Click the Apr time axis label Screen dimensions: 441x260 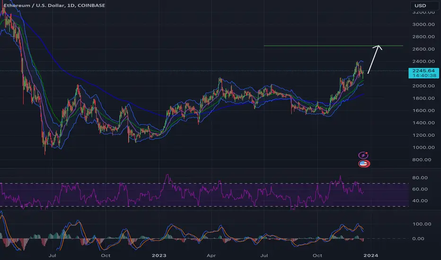click(x=211, y=255)
